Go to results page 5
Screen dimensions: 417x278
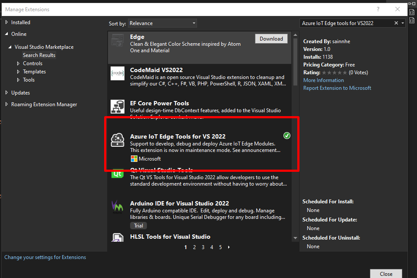[220, 247]
